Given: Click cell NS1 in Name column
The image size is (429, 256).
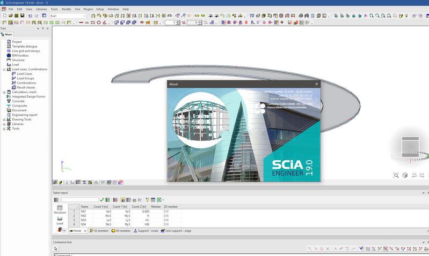Looking at the screenshot, I should (x=86, y=211).
